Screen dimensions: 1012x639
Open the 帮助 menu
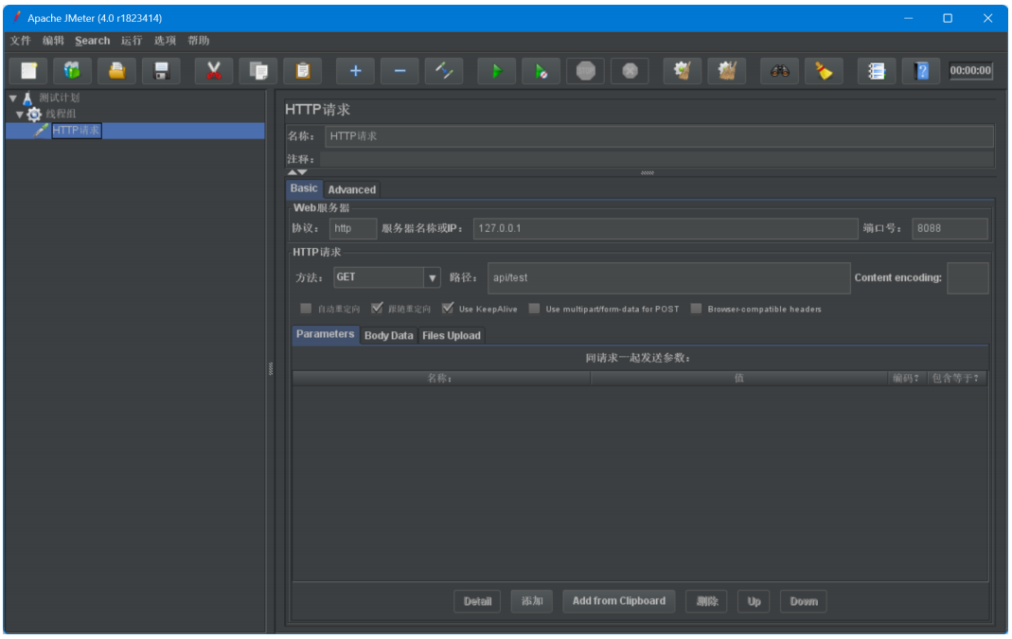coord(198,41)
